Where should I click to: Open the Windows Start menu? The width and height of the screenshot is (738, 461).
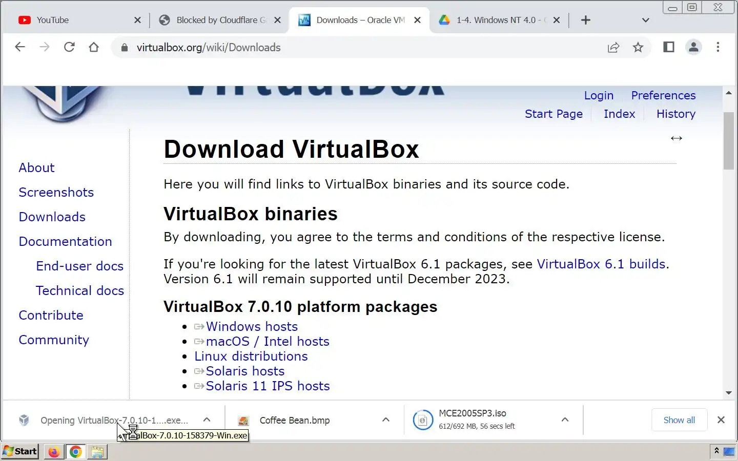[20, 451]
